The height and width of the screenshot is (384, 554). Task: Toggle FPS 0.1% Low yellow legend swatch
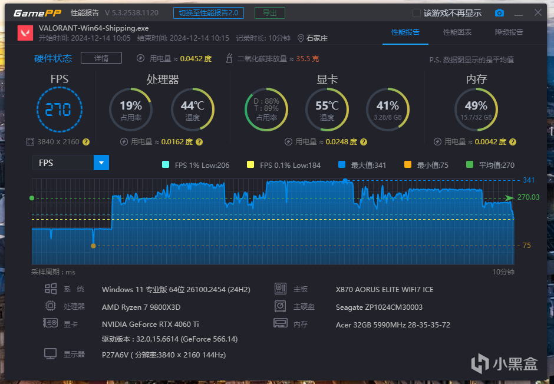(250, 164)
